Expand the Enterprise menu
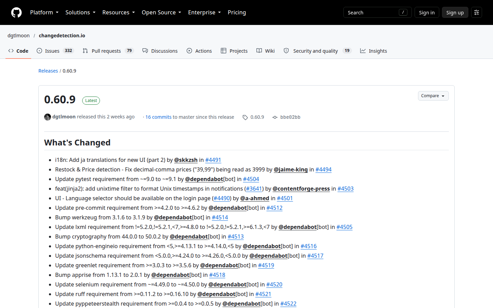 (204, 12)
